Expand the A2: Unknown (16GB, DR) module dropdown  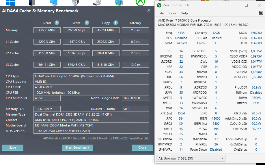[x=191, y=158]
